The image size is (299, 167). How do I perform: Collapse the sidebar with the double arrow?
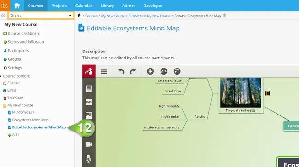click(x=3, y=16)
